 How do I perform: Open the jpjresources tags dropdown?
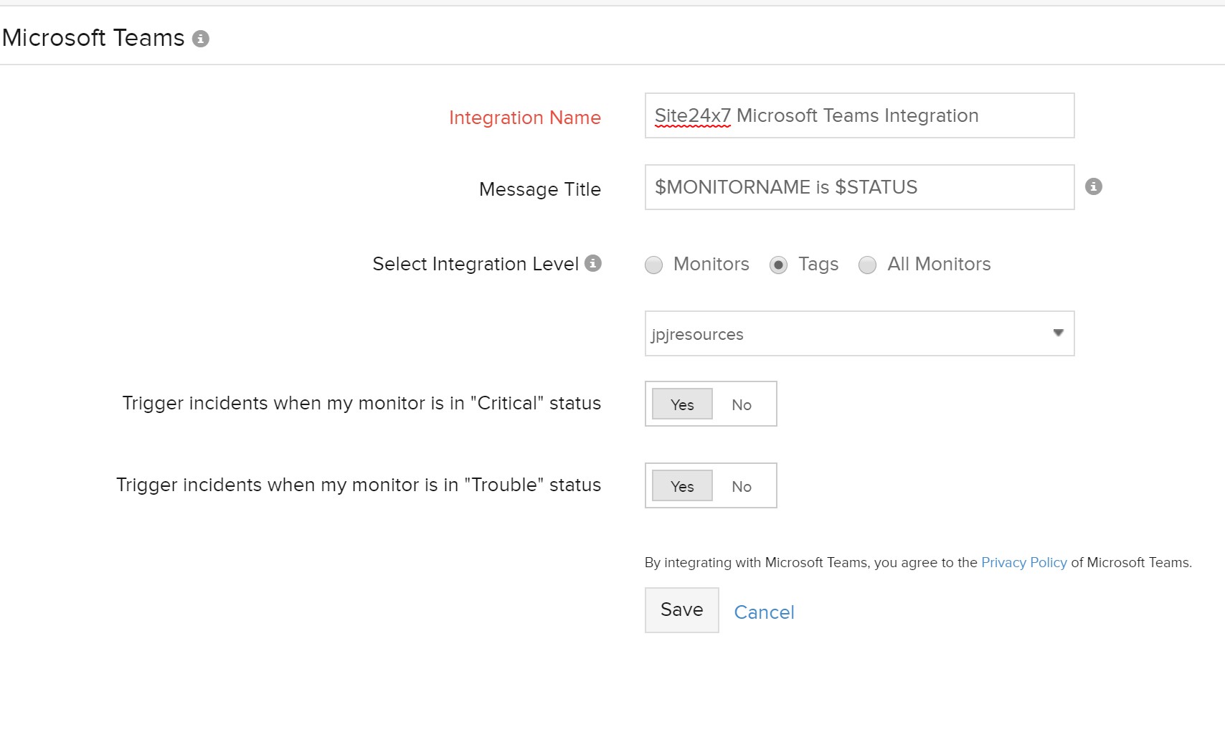click(859, 333)
